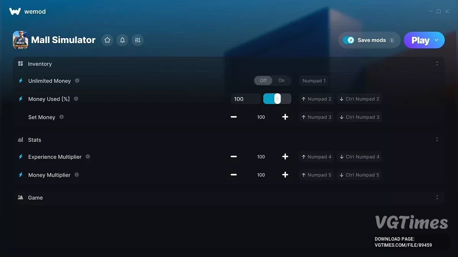Select the Experience Multiplier label
This screenshot has height=257, width=458.
point(55,157)
